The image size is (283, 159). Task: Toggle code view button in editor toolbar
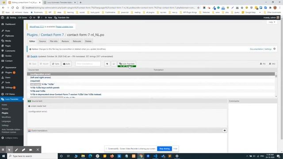[114, 64]
